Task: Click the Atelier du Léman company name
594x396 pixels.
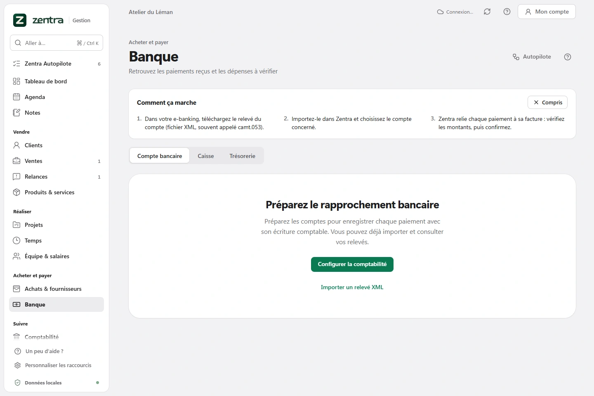Action: (x=151, y=12)
